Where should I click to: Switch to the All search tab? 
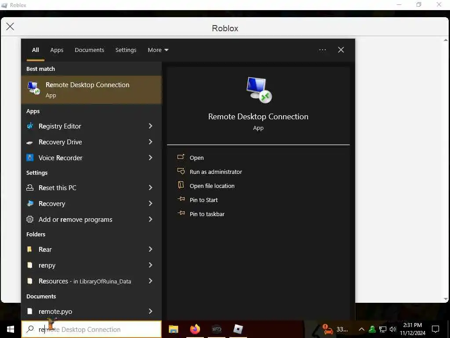35,50
